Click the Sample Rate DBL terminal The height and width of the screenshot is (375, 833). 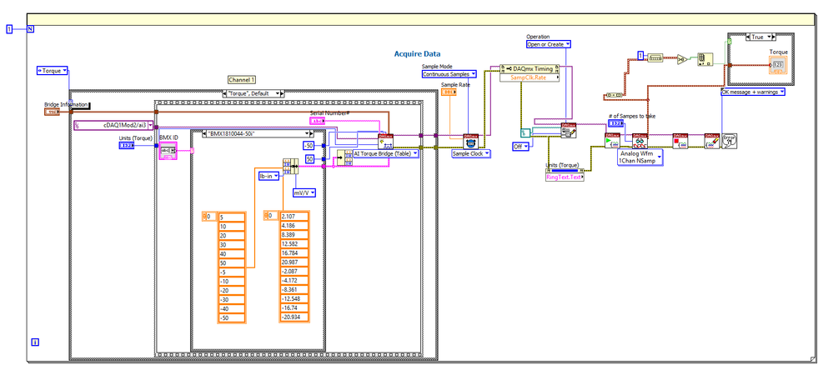tap(448, 92)
